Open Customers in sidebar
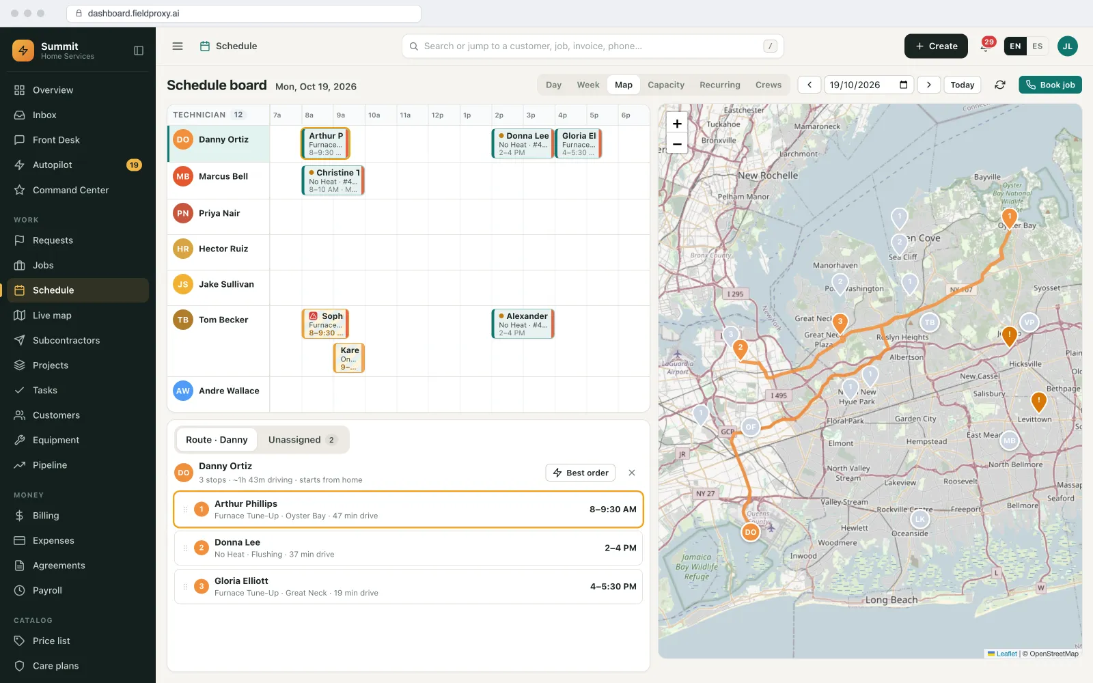Screen dimensions: 1093x683 click(77, 415)
